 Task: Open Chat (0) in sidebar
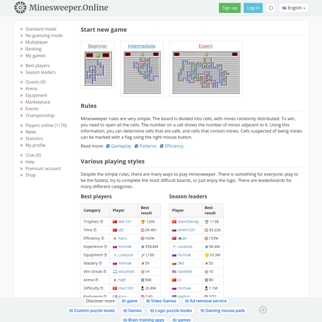33,155
